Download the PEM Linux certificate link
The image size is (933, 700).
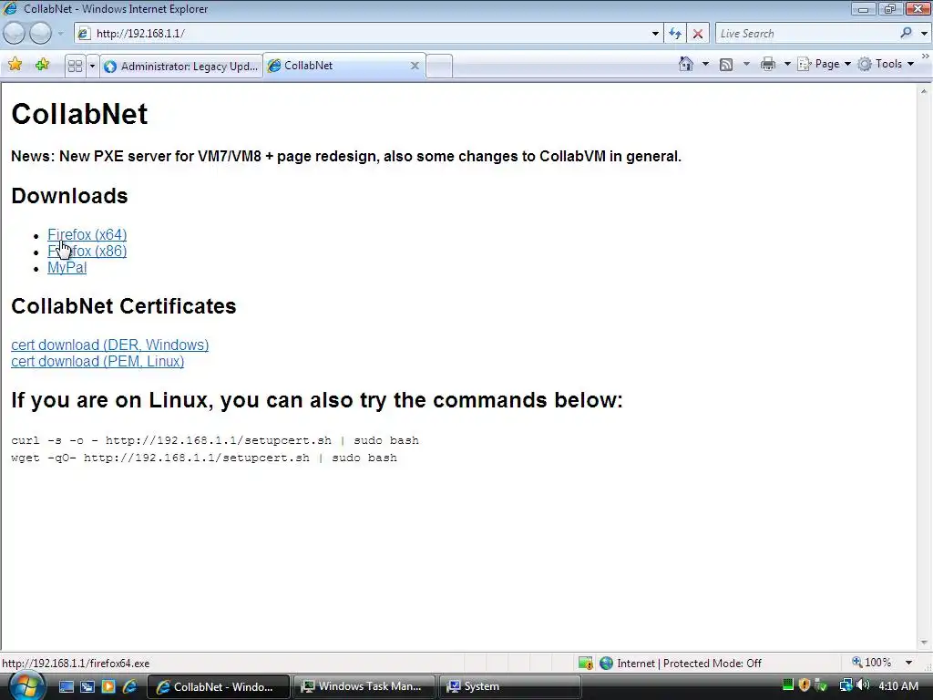[97, 361]
